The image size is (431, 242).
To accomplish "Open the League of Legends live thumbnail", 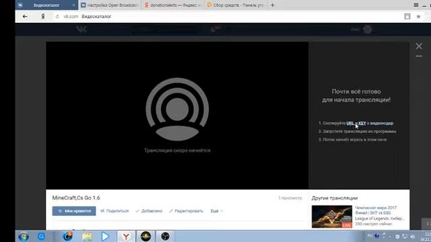I will (x=332, y=216).
